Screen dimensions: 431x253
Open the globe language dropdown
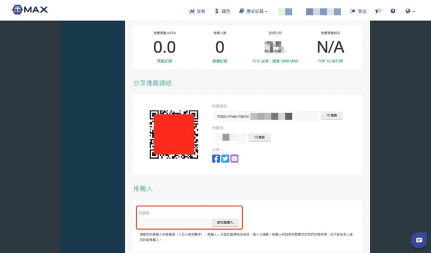point(409,11)
